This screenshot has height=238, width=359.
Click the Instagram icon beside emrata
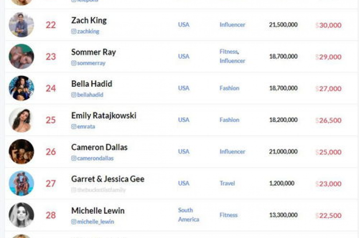(x=74, y=126)
